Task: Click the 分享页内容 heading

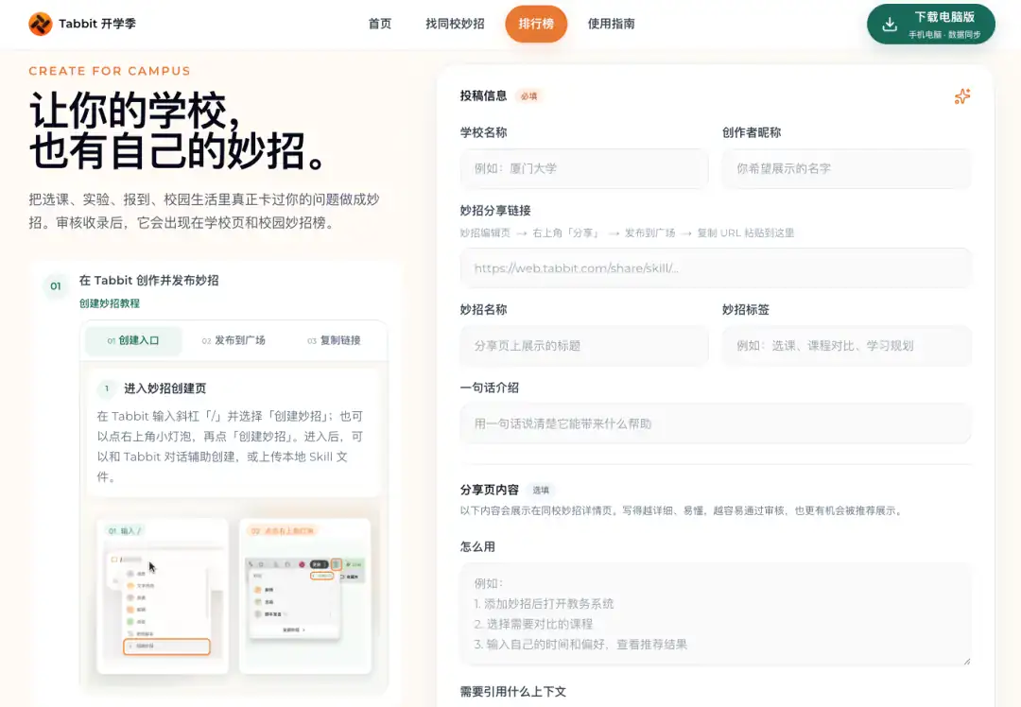Action: point(489,490)
